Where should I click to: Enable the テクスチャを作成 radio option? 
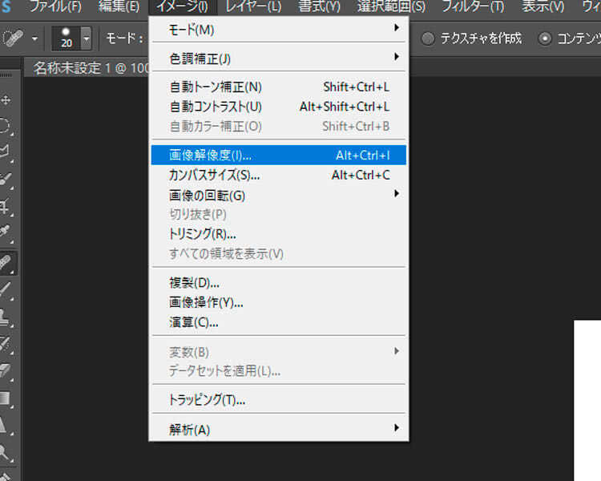pyautogui.click(x=429, y=38)
